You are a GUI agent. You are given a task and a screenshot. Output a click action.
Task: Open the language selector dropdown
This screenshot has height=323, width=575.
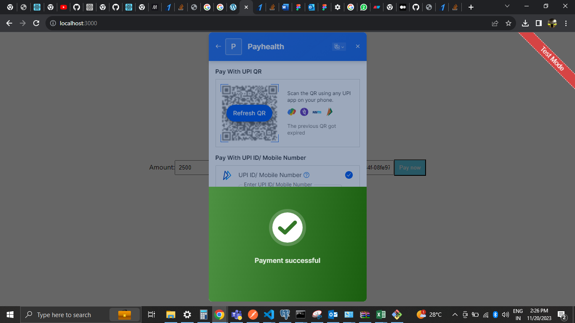(x=339, y=47)
